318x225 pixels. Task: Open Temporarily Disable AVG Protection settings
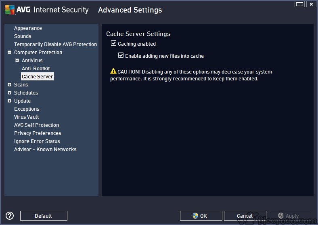[x=55, y=44]
